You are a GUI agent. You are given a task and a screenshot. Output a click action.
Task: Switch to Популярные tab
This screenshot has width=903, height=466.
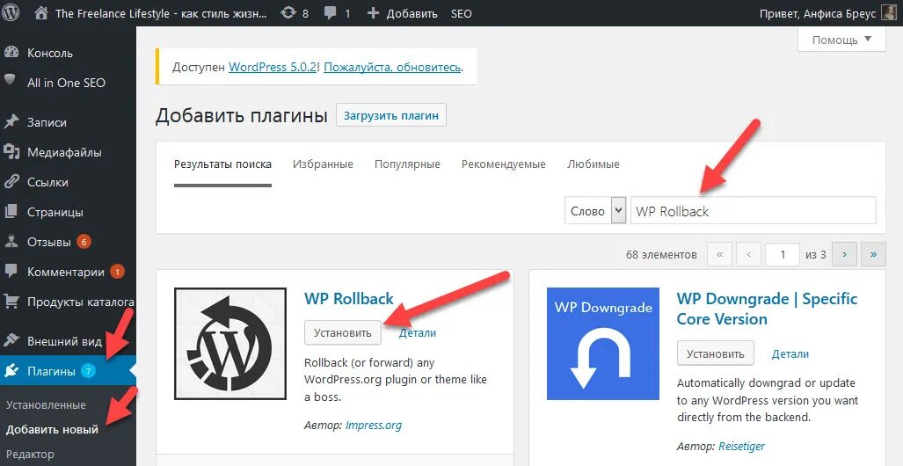407,164
